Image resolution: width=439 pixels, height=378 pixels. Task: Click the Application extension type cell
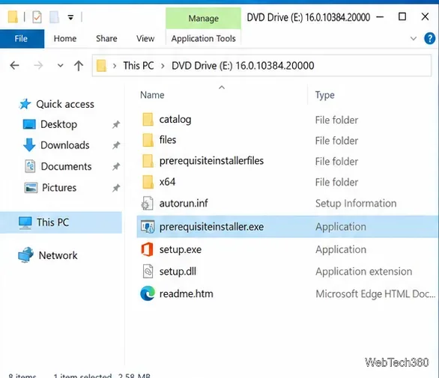(x=363, y=272)
